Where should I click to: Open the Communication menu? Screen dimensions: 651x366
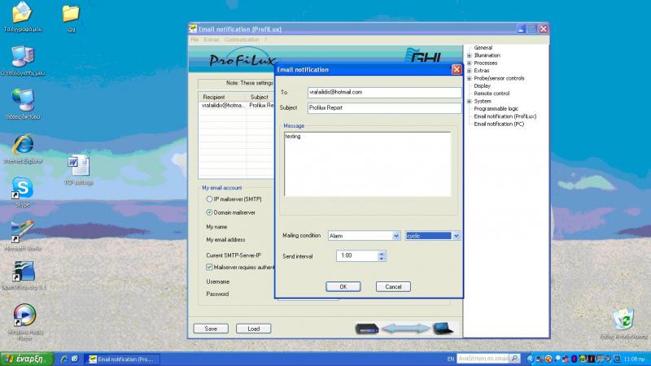[x=241, y=40]
